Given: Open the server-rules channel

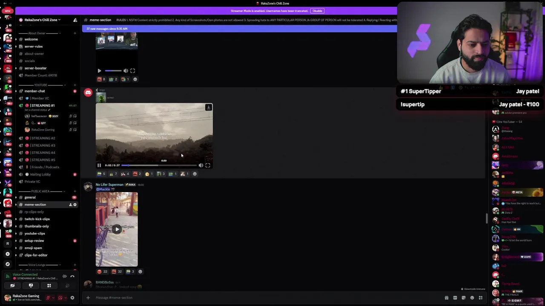Looking at the screenshot, I should point(33,46).
